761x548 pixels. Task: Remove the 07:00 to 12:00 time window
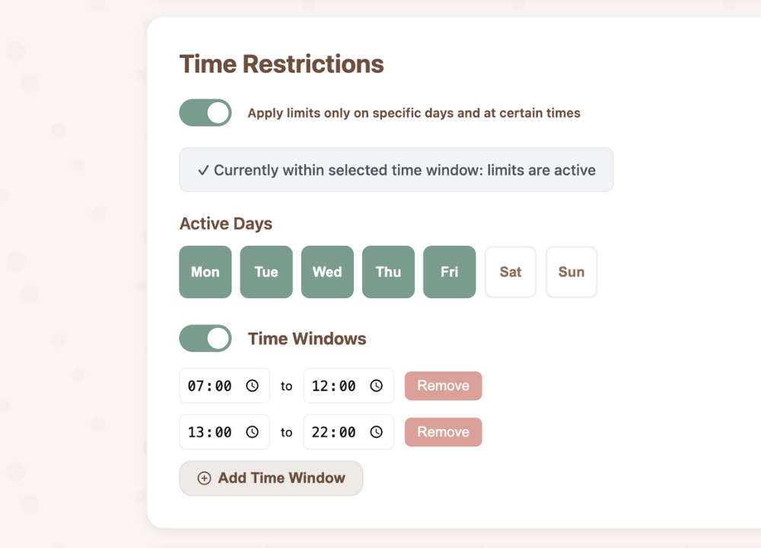point(443,386)
